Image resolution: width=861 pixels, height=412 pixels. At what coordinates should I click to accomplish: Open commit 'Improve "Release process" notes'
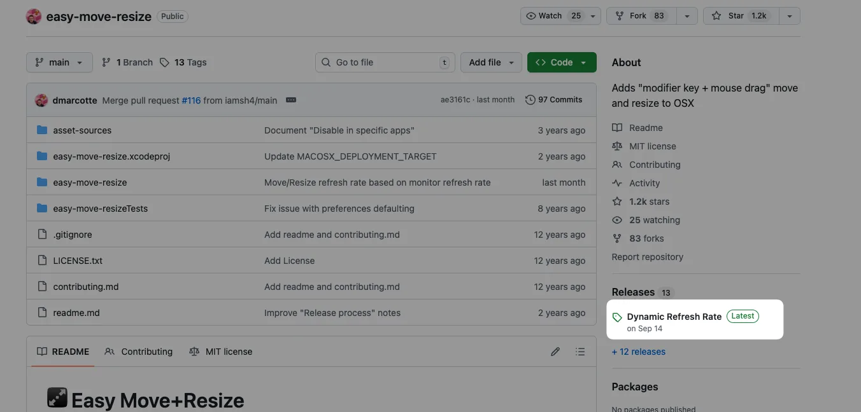tap(332, 313)
